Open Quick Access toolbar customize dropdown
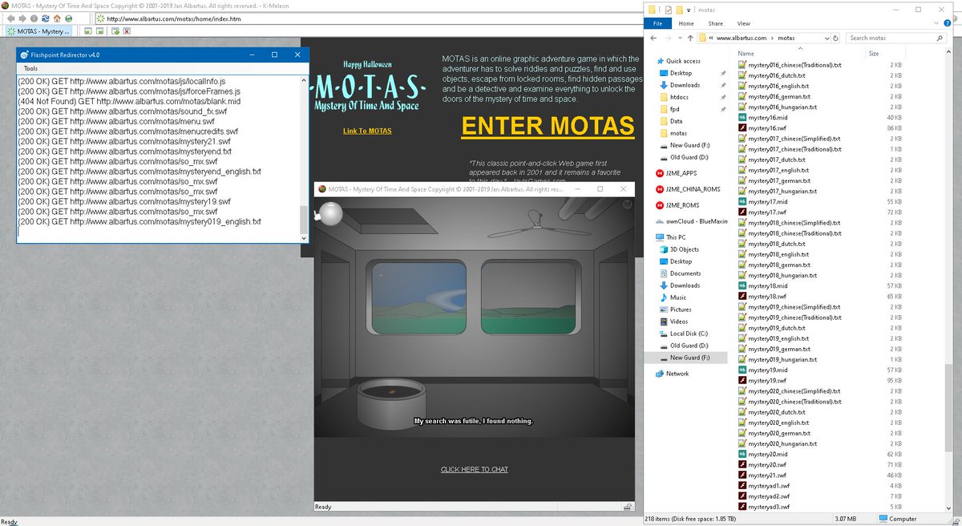The height and width of the screenshot is (526, 962). click(x=689, y=10)
